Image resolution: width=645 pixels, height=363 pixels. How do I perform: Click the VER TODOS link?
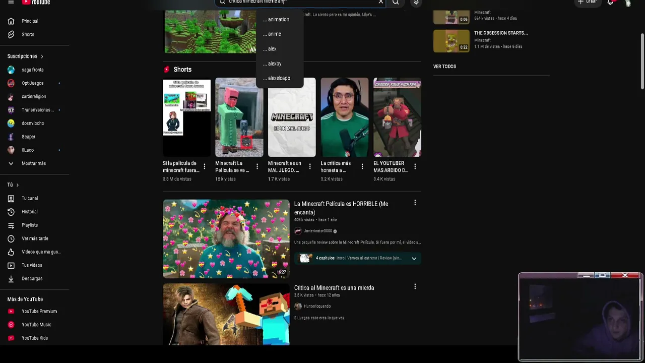tap(444, 67)
